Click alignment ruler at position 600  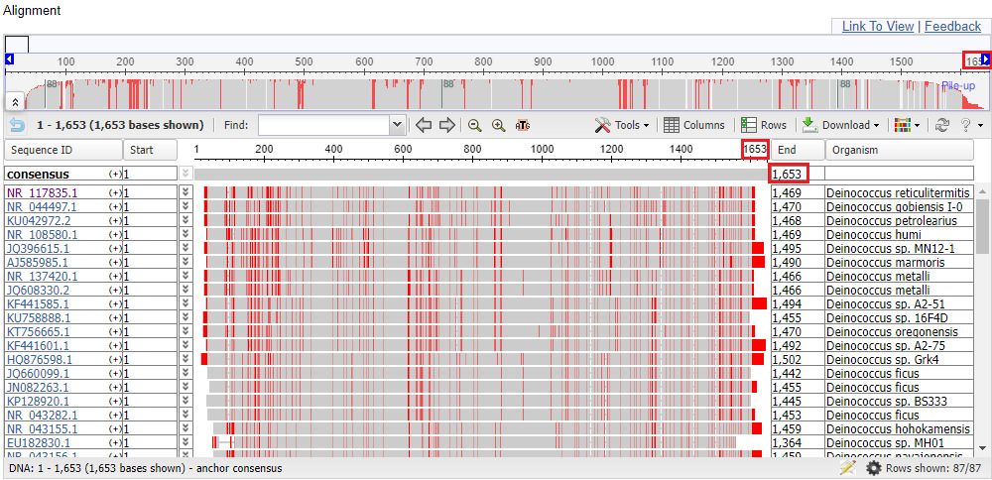pos(403,150)
